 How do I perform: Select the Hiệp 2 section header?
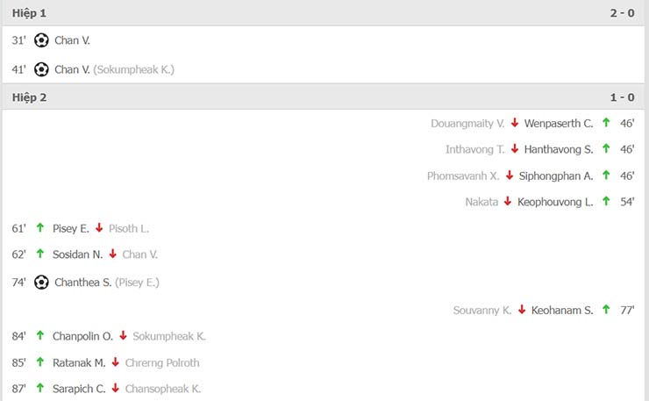click(324, 97)
